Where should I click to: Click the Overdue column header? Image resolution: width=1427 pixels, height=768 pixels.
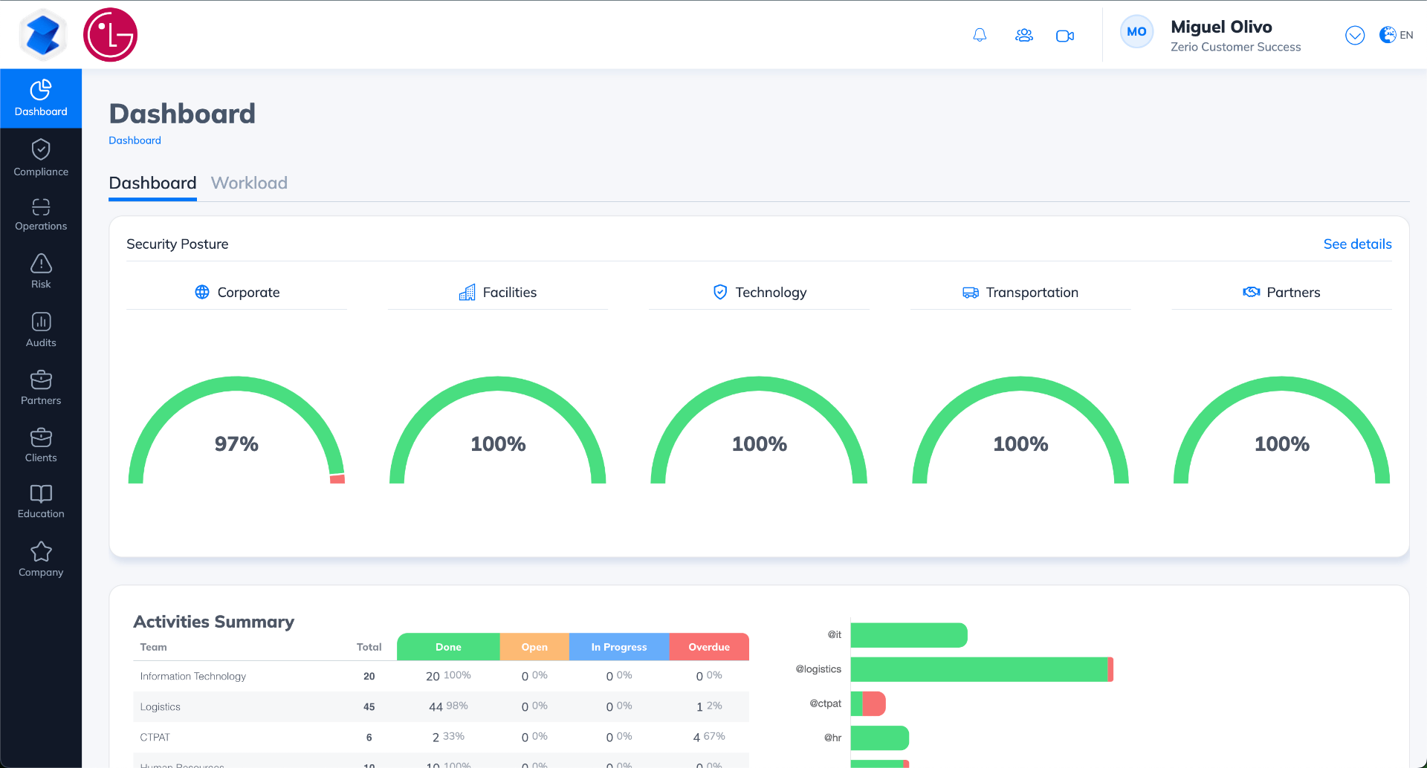pos(709,647)
